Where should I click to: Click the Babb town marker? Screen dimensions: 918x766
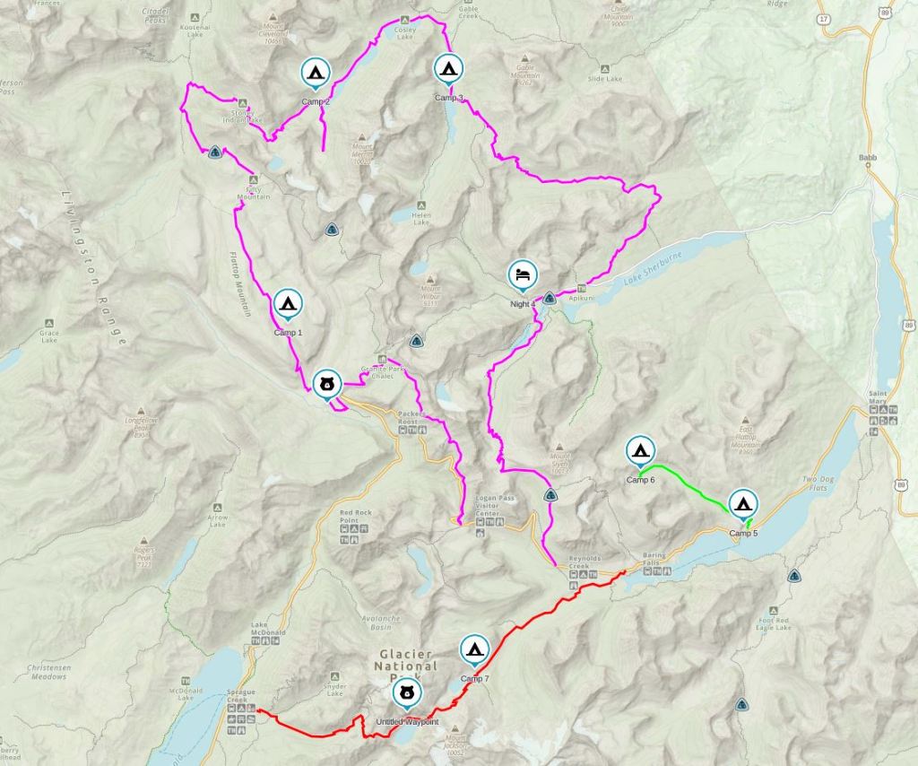[868, 164]
